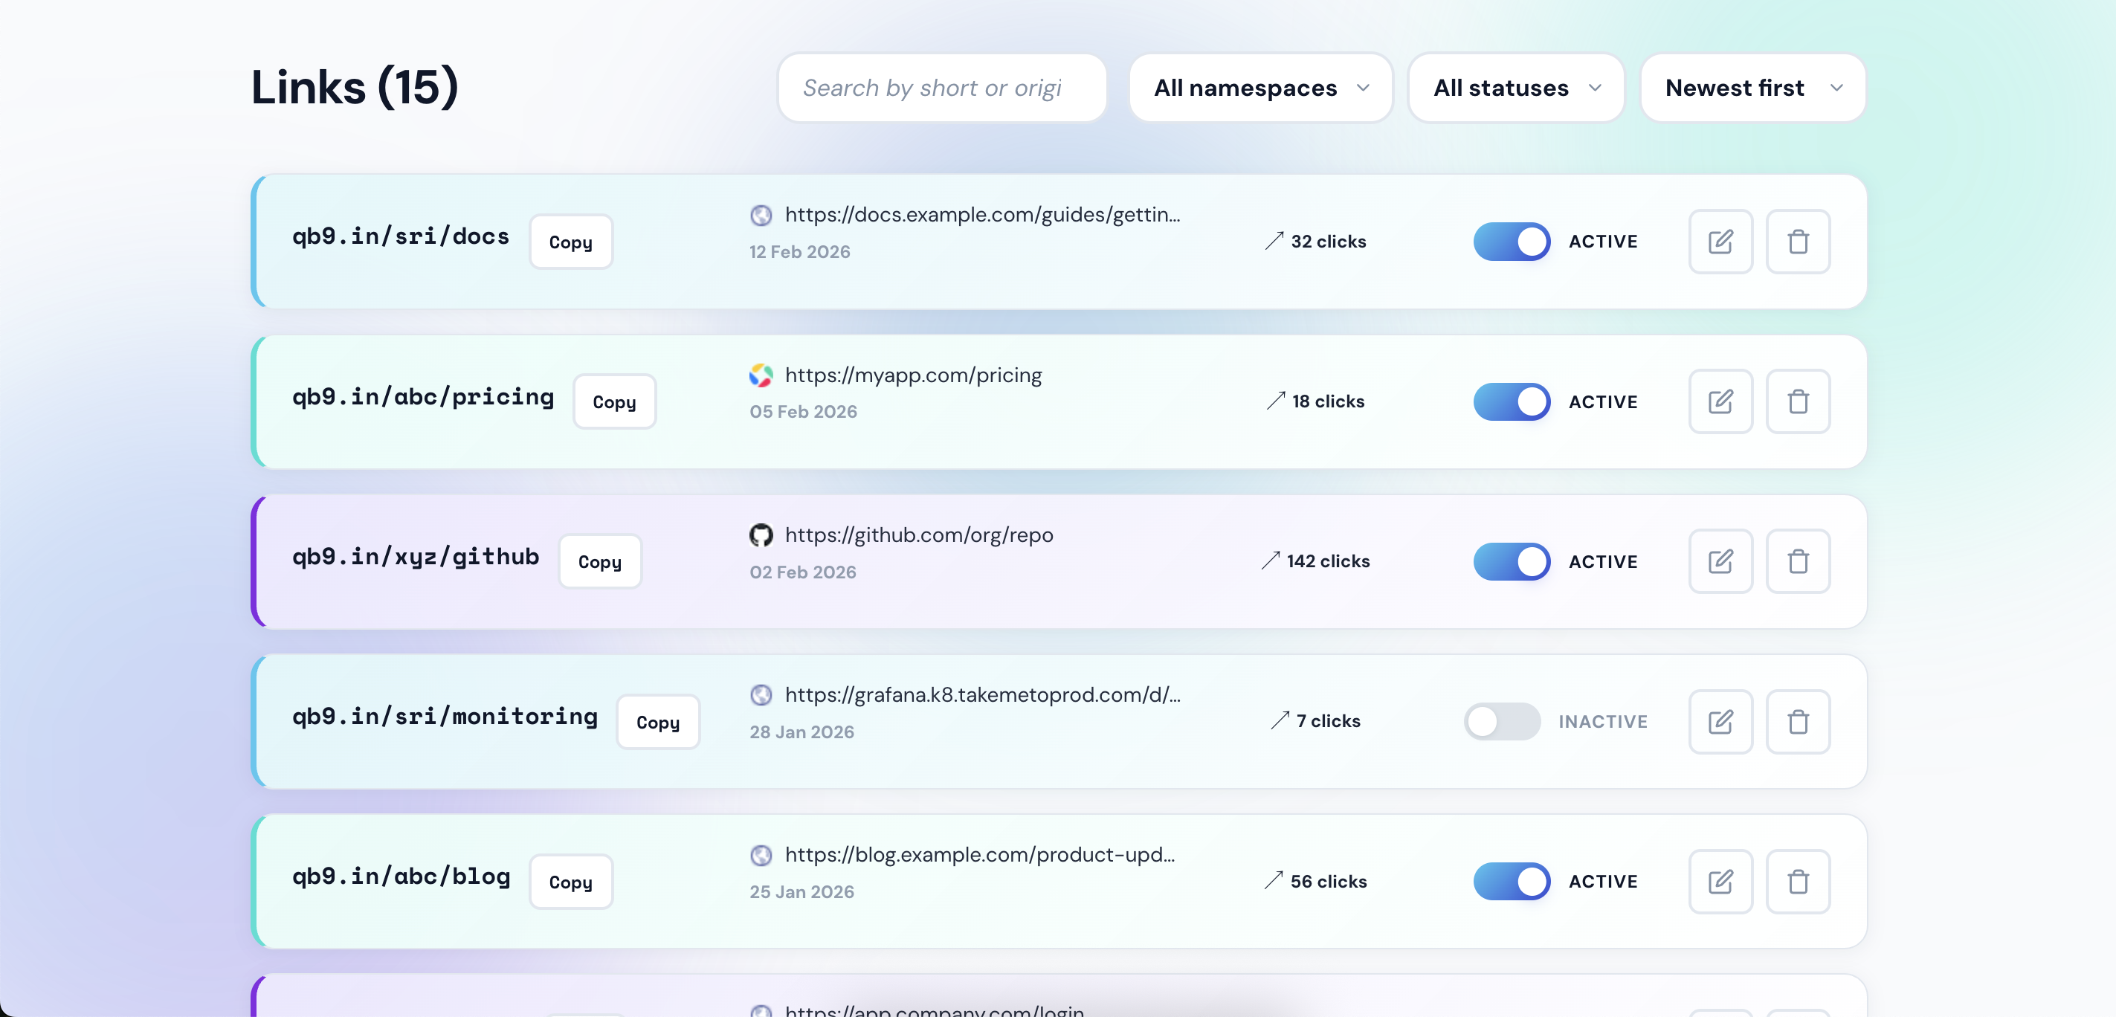Open the https://github.com/org/repo URL

(x=918, y=535)
